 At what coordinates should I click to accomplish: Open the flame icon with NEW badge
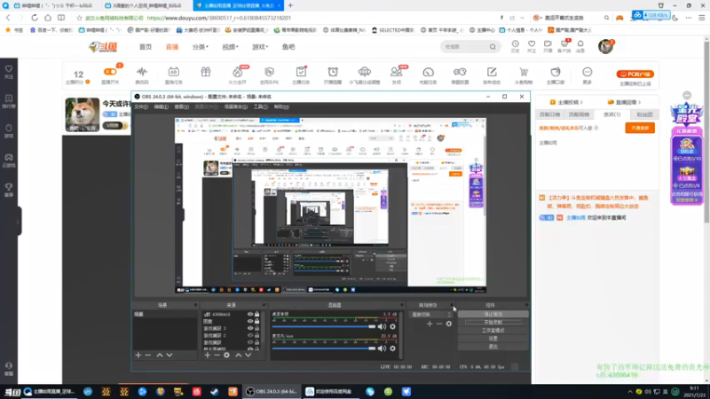pyautogui.click(x=237, y=72)
